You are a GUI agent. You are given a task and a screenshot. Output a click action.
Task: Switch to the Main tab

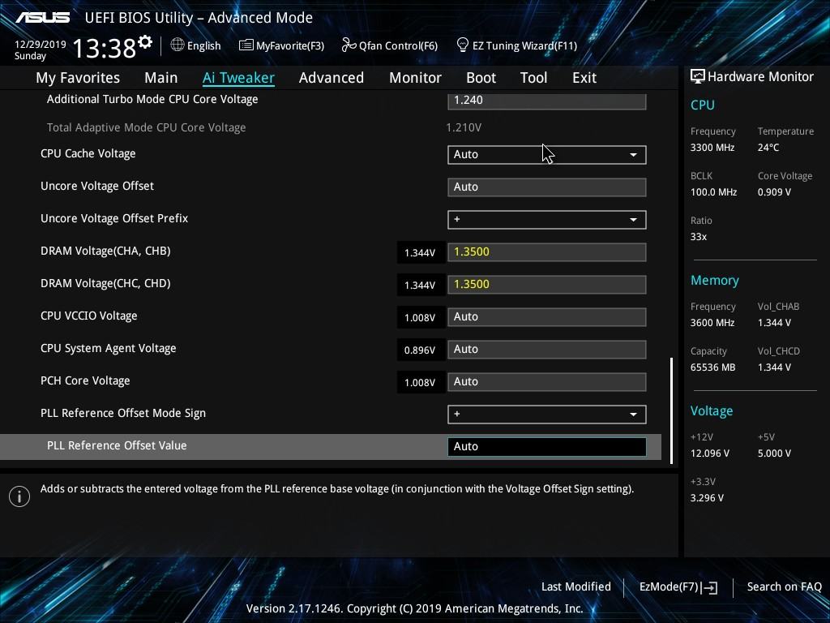coord(161,78)
